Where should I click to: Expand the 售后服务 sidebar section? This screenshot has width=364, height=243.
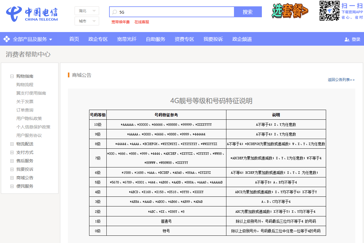point(12,161)
